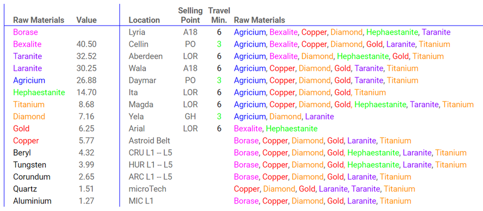Select the MIC L1 location cell
The height and width of the screenshot is (211, 483).
pyautogui.click(x=141, y=201)
